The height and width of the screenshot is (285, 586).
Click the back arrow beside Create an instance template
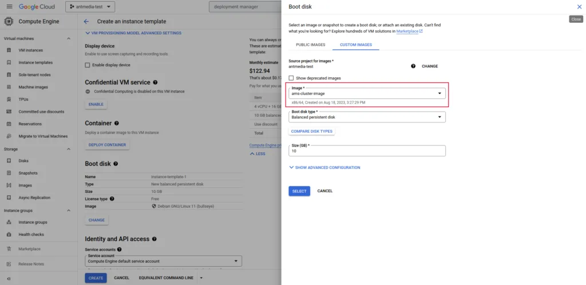(x=86, y=22)
